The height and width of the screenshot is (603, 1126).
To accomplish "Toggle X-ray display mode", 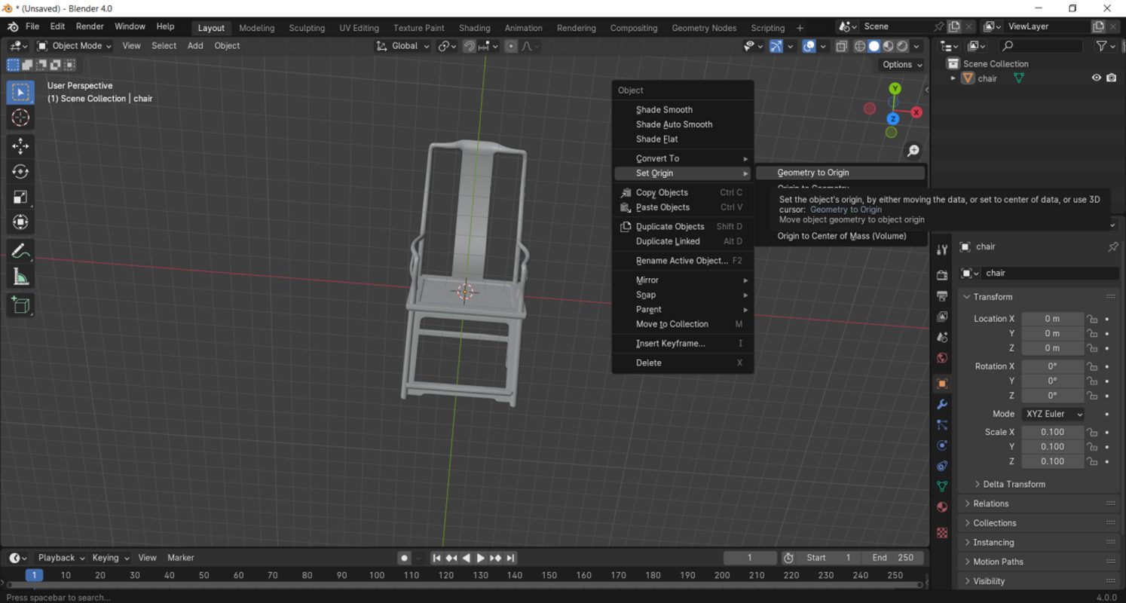I will coord(841,46).
